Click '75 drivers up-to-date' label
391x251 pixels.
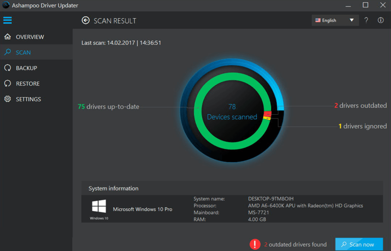(109, 106)
